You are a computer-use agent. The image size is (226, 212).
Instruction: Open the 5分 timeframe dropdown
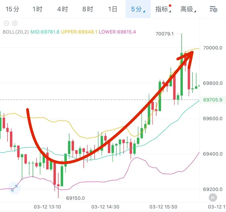point(138,9)
